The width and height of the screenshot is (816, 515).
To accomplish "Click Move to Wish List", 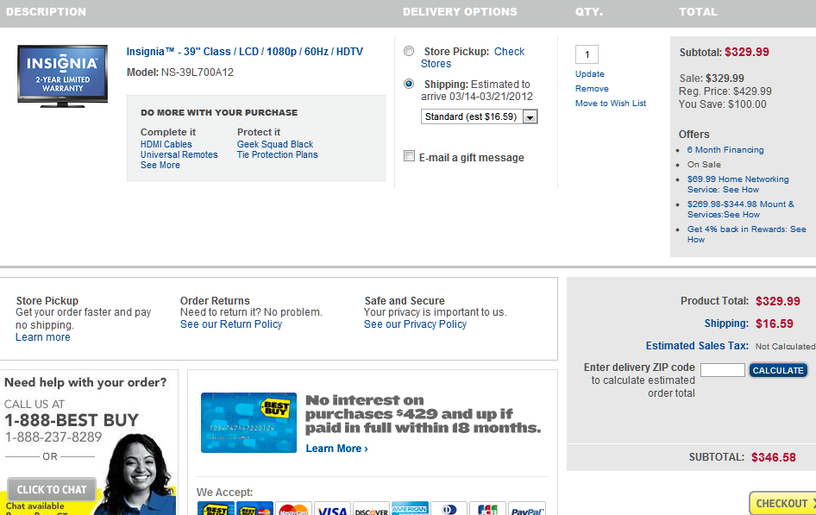I will 611,103.
